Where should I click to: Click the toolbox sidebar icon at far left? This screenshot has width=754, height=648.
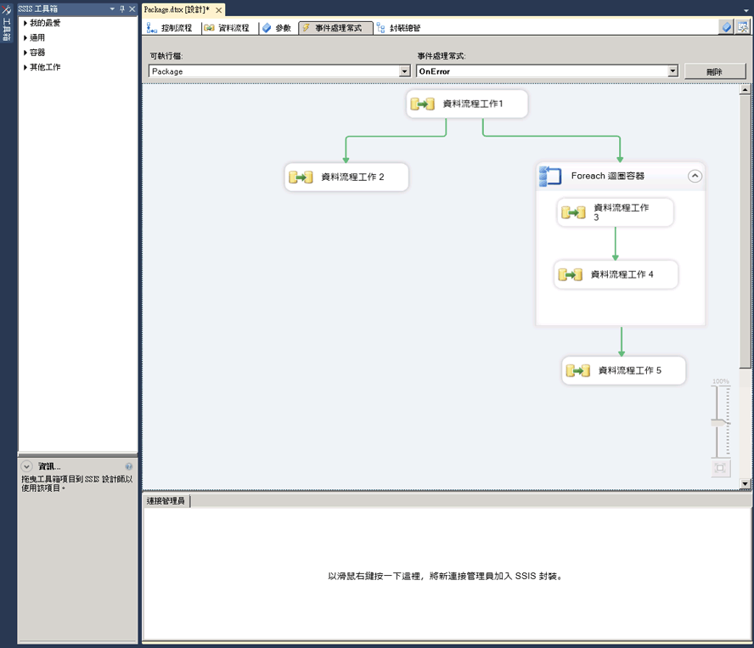6,9
